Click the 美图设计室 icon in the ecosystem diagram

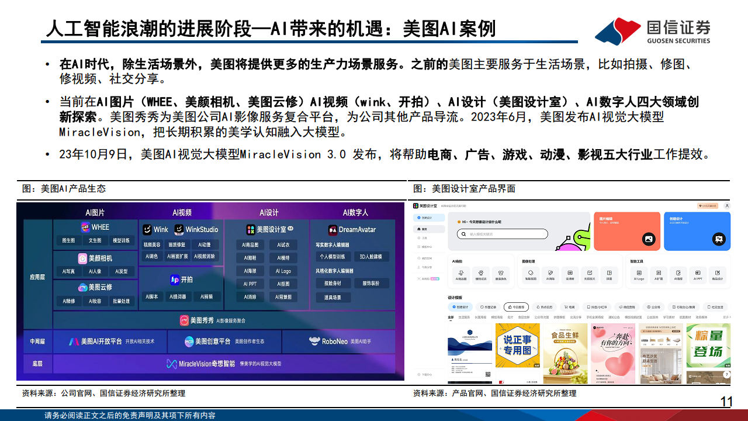point(251,230)
